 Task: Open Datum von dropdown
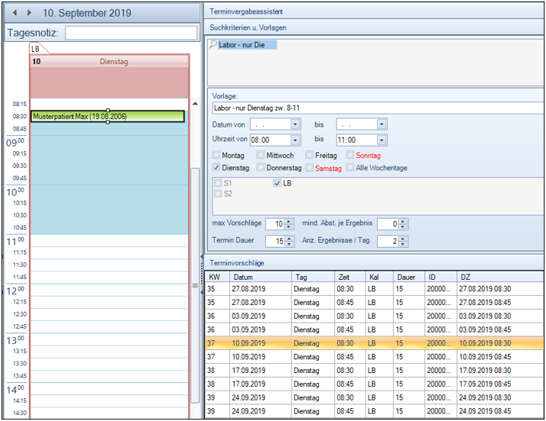click(x=295, y=124)
